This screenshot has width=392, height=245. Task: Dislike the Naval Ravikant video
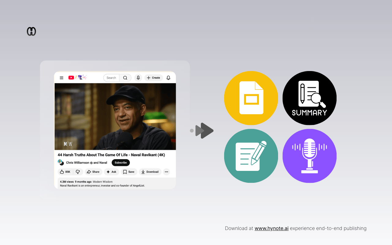pyautogui.click(x=78, y=172)
